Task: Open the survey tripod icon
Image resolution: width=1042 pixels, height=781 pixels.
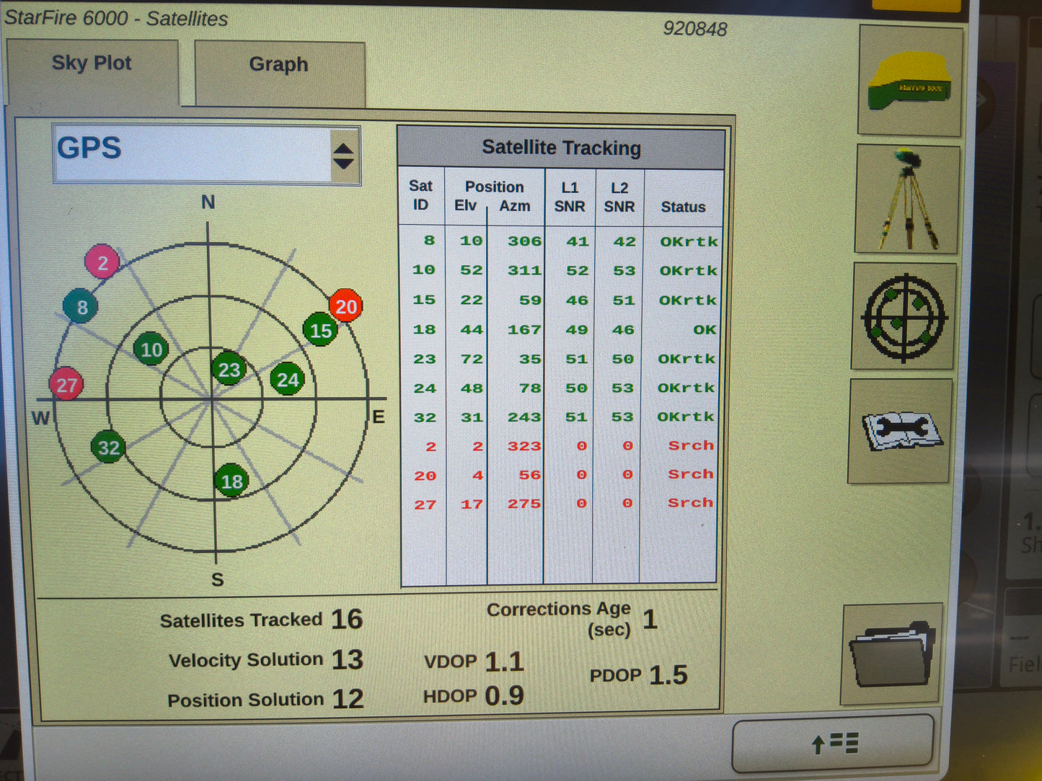Action: (907, 200)
